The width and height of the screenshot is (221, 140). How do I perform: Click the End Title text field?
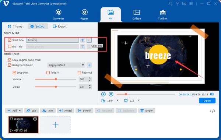[x=52, y=46]
